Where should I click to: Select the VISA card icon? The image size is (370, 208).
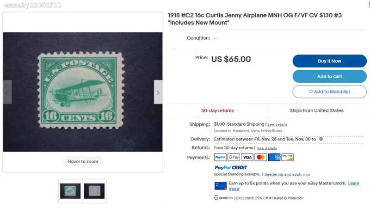click(x=247, y=157)
